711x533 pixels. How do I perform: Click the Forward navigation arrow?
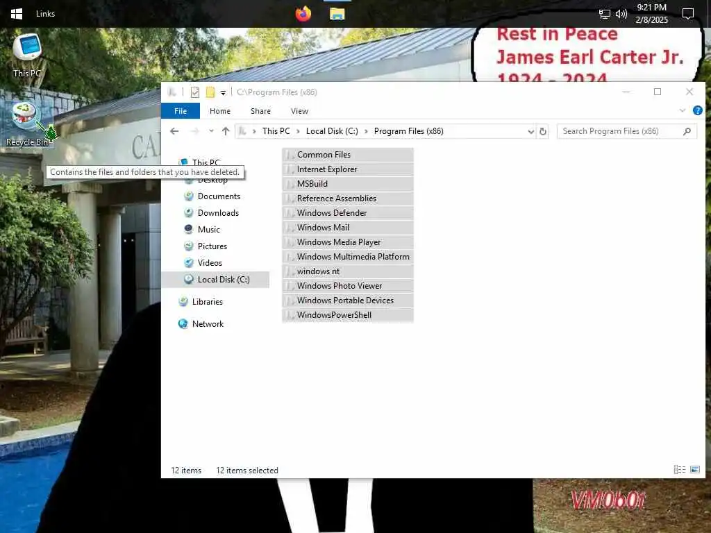pyautogui.click(x=195, y=131)
